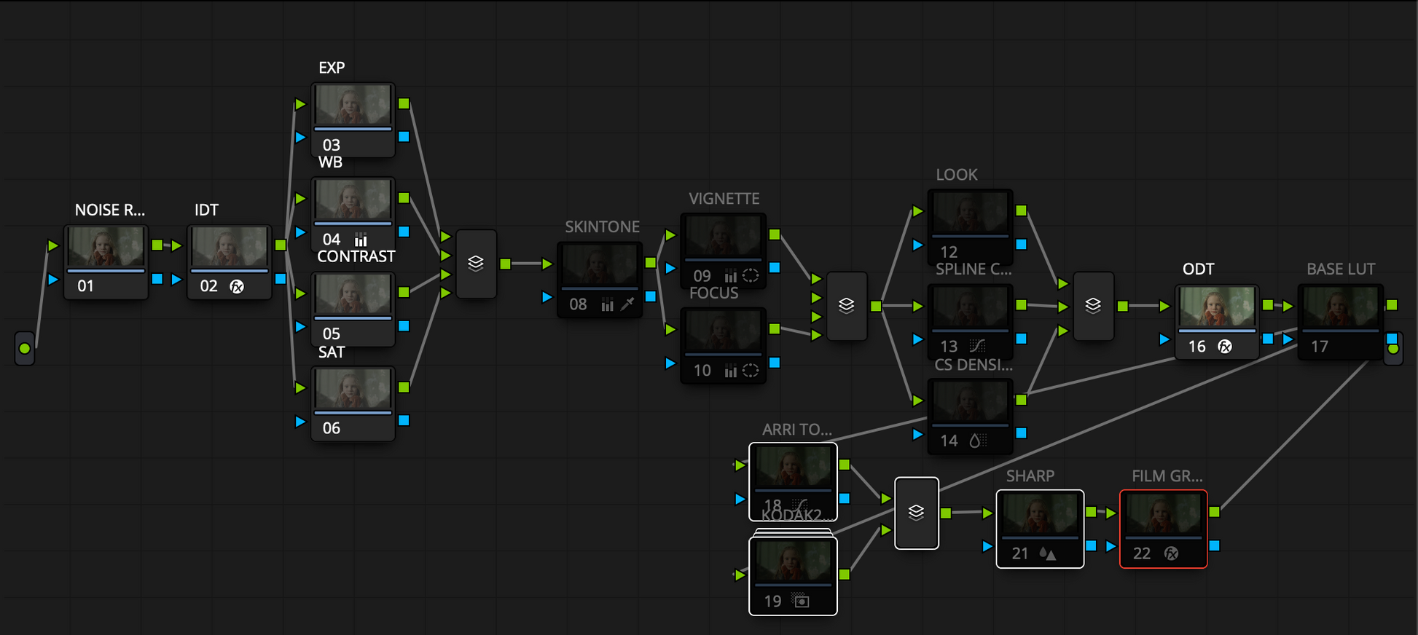Select the layer mixer node feeding SHARP
This screenshot has width=1418, height=635.
pos(916,513)
